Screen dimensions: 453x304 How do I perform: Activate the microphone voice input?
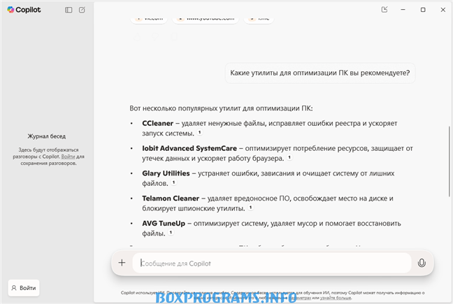(422, 263)
